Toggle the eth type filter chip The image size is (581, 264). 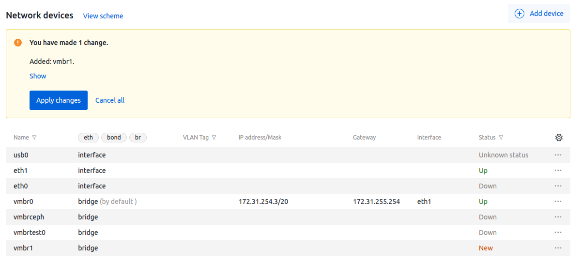click(88, 138)
